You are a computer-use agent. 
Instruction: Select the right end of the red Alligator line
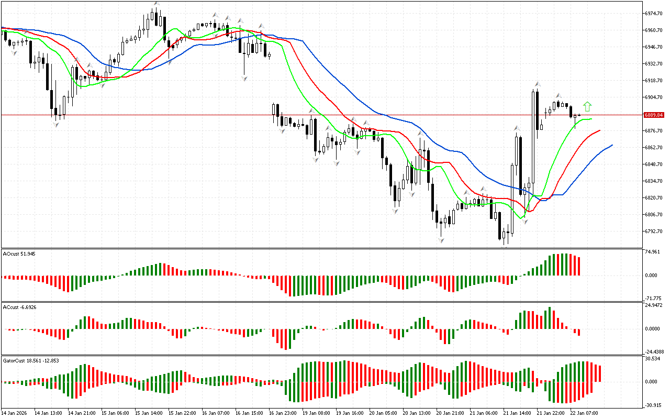click(599, 130)
